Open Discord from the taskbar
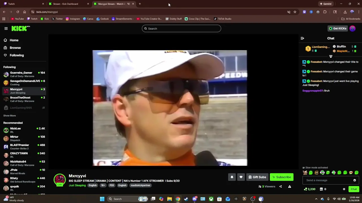 coord(195,199)
